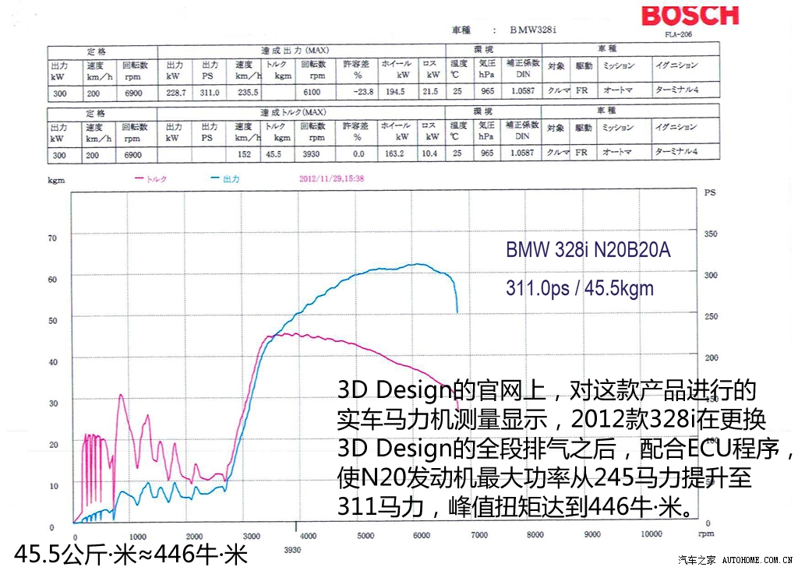The width and height of the screenshot is (798, 567).
Task: Select the 311.0 PS table cell
Action: pyautogui.click(x=210, y=93)
